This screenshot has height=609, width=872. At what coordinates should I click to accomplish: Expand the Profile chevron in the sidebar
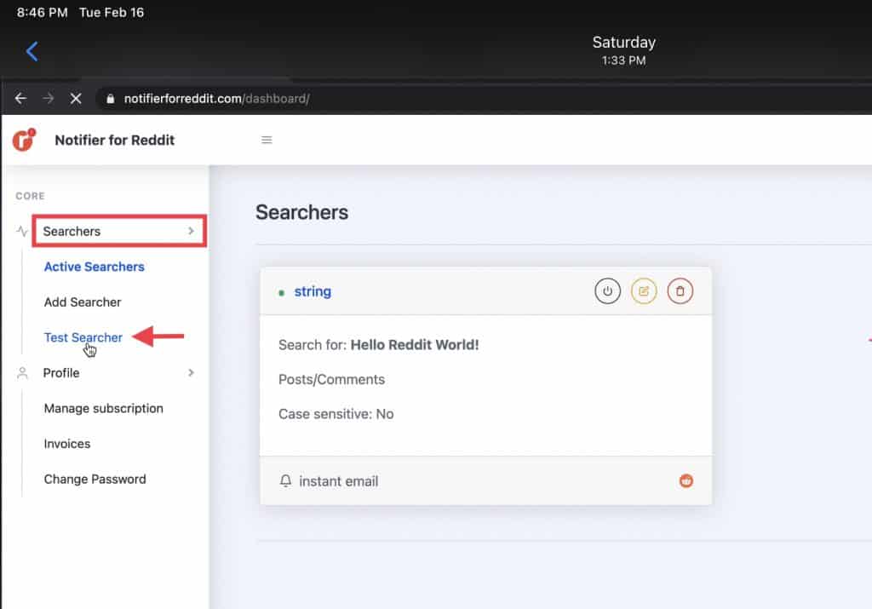coord(191,372)
